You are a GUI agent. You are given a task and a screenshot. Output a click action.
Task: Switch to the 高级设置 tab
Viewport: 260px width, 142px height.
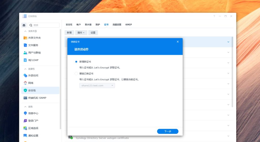click(117, 25)
